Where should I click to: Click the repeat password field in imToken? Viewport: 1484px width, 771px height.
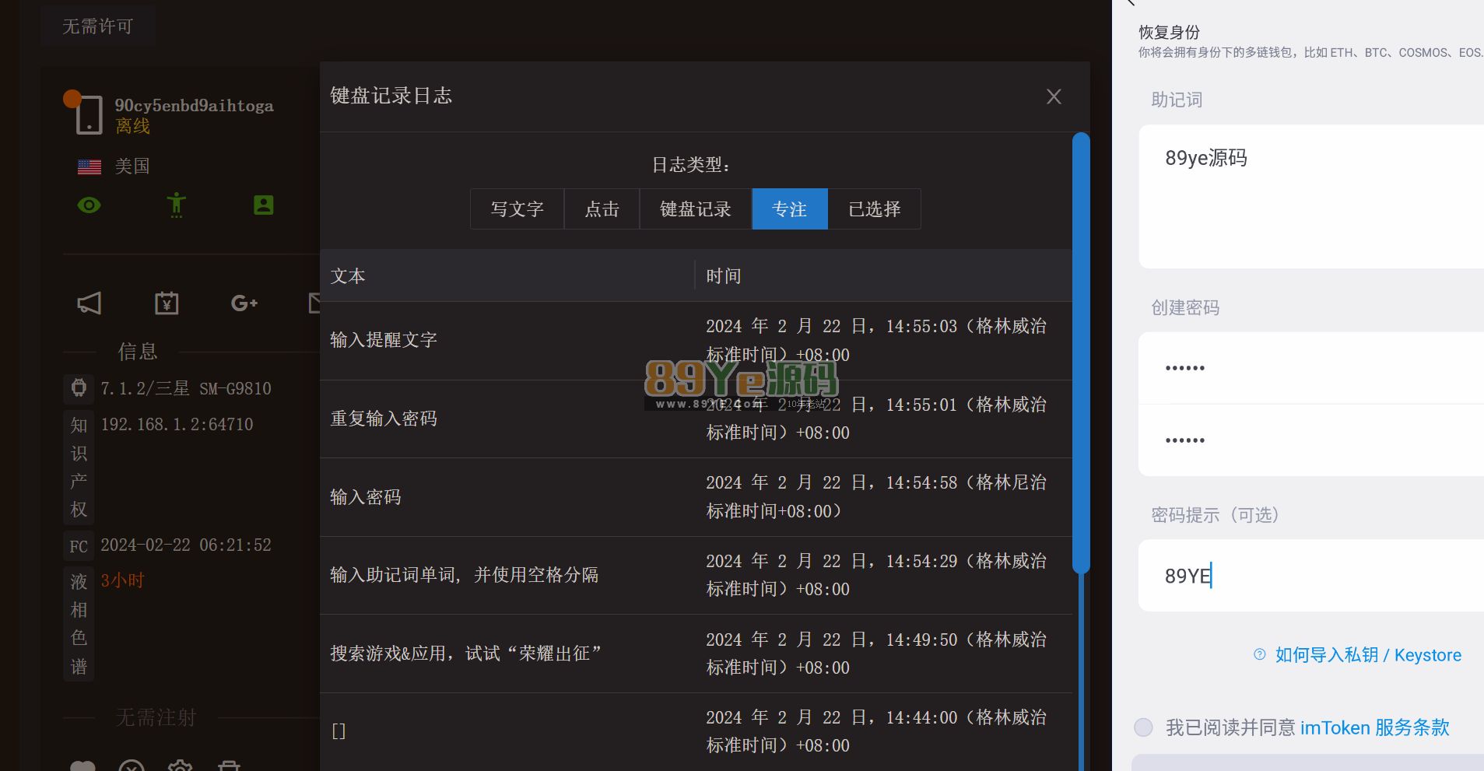pyautogui.click(x=1311, y=440)
